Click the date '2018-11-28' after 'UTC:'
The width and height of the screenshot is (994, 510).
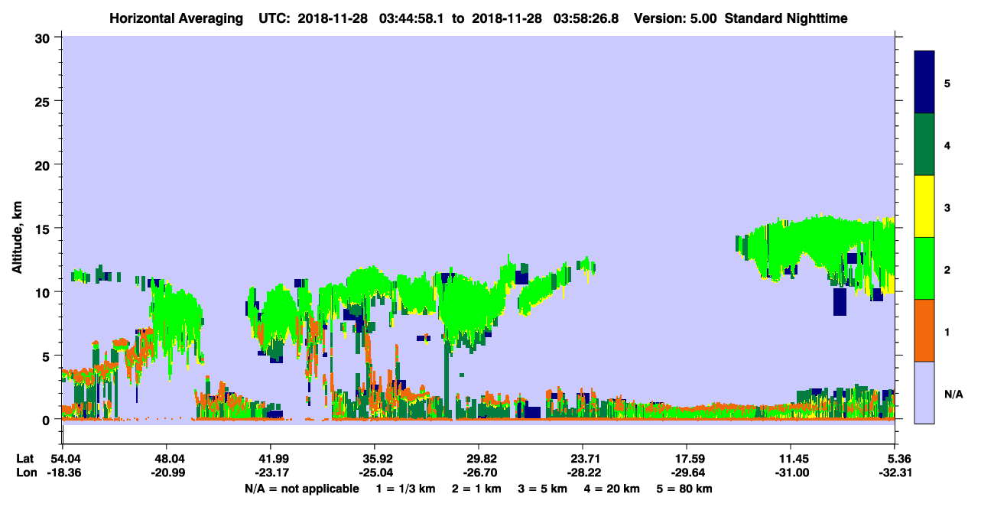click(x=333, y=18)
